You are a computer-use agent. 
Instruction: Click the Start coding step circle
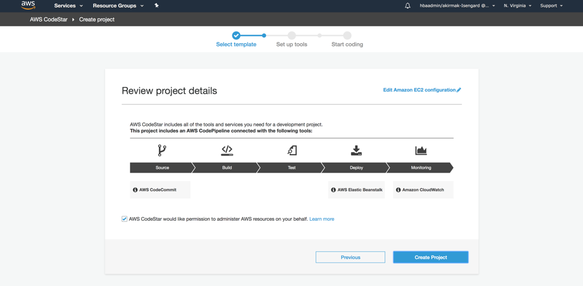click(x=347, y=36)
